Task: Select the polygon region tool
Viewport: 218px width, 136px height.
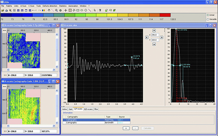Action: tap(74, 10)
